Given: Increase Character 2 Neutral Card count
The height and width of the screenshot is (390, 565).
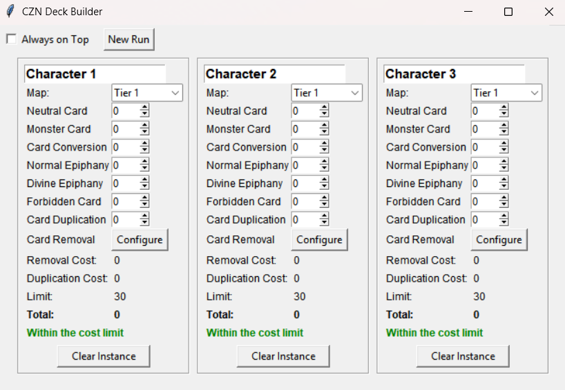Looking at the screenshot, I should click(324, 107).
